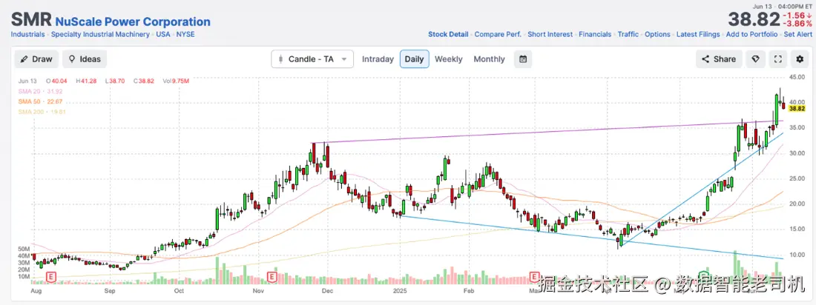Open the Stock Detail page
Image resolution: width=816 pixels, height=305 pixels.
[448, 34]
